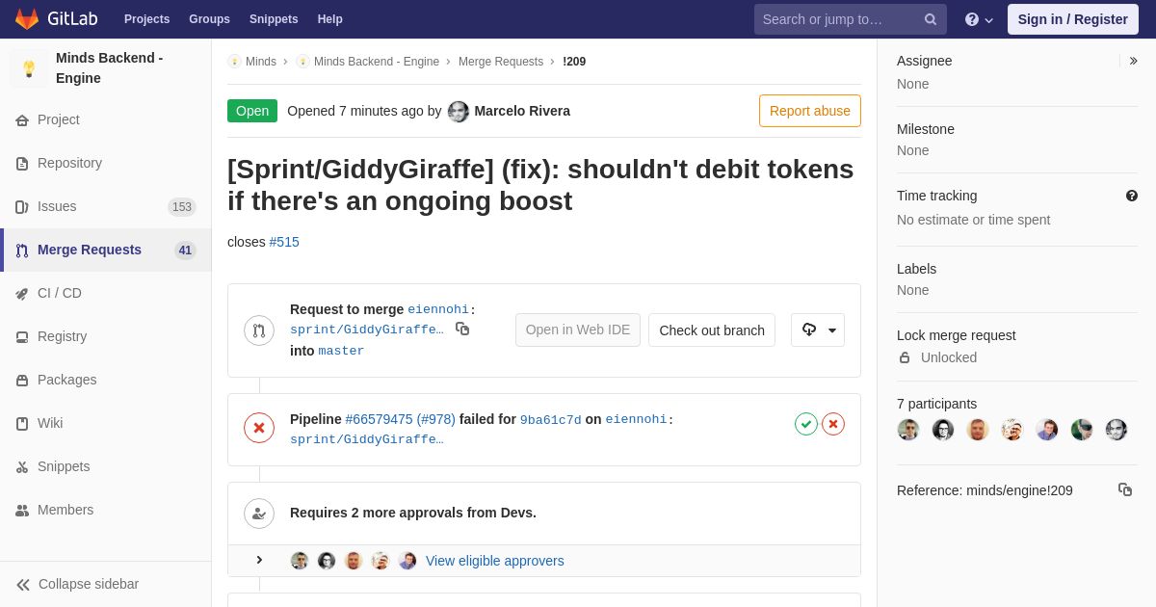Click Snippets in the top navigation

[x=274, y=19]
